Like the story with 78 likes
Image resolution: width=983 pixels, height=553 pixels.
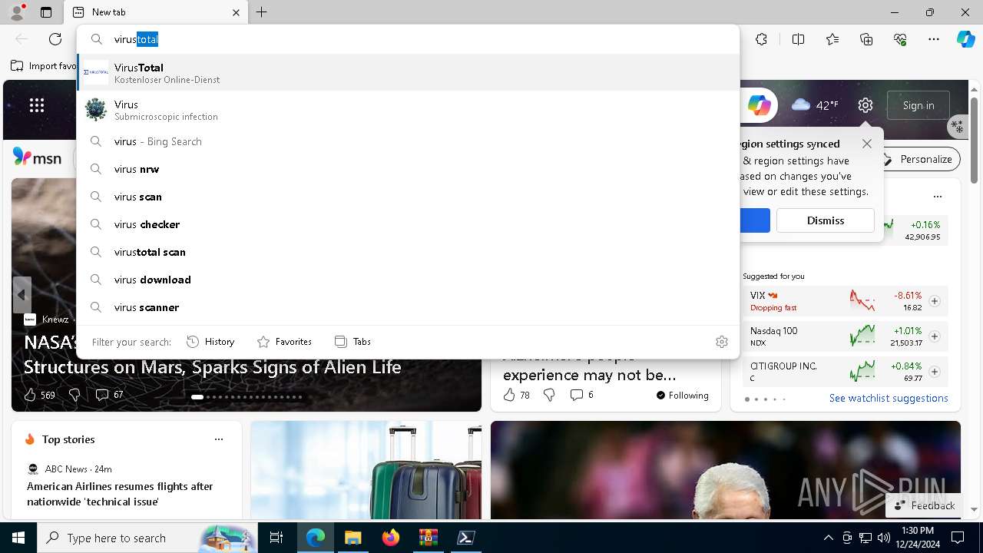click(x=516, y=395)
